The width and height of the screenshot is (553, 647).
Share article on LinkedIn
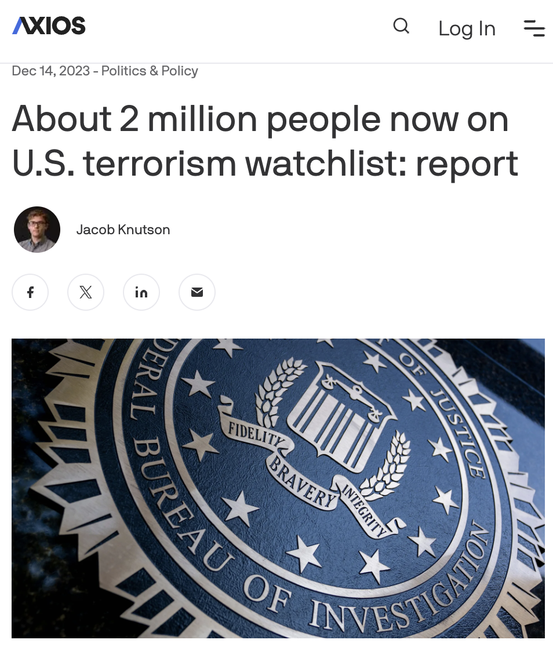pos(141,292)
